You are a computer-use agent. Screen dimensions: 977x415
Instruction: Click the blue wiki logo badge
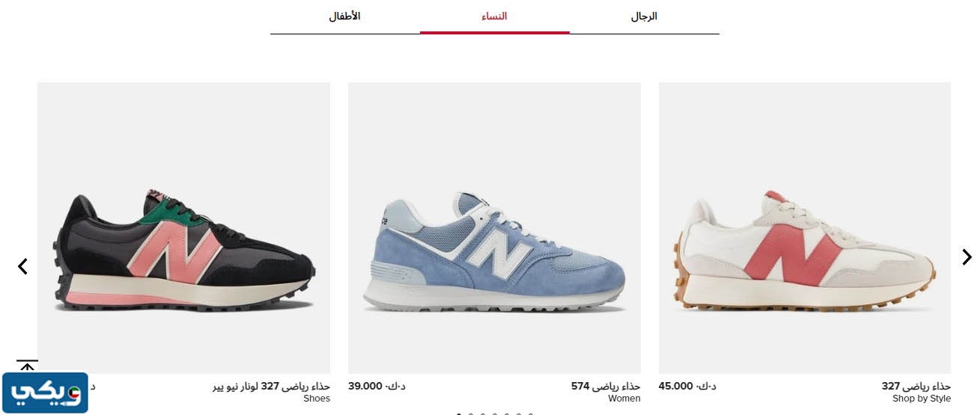45,393
